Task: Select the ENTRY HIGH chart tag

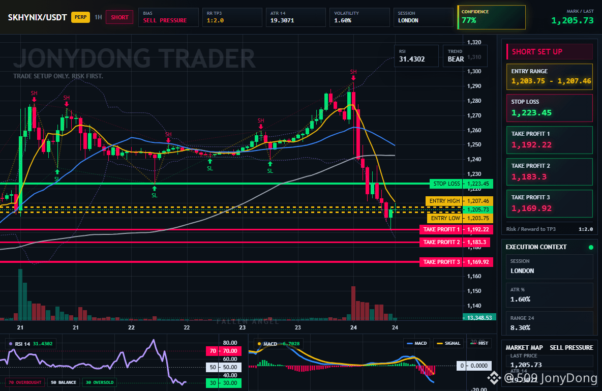Action: [444, 201]
